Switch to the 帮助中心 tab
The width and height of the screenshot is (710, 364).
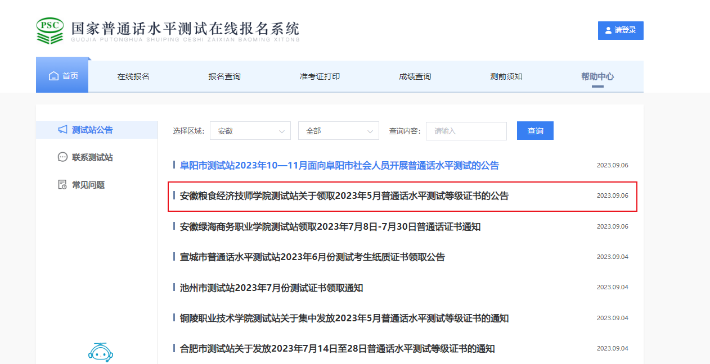click(597, 76)
